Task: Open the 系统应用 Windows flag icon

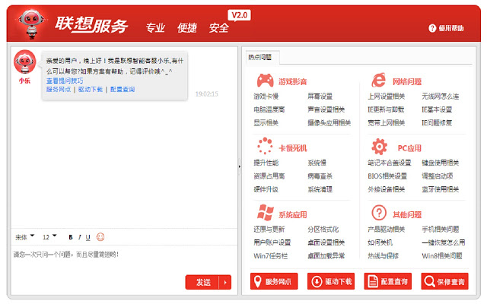Action: (266, 213)
